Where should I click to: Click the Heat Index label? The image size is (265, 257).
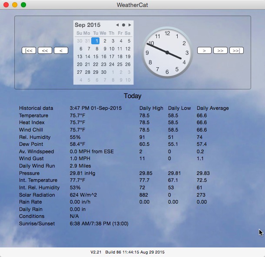coord(32,122)
